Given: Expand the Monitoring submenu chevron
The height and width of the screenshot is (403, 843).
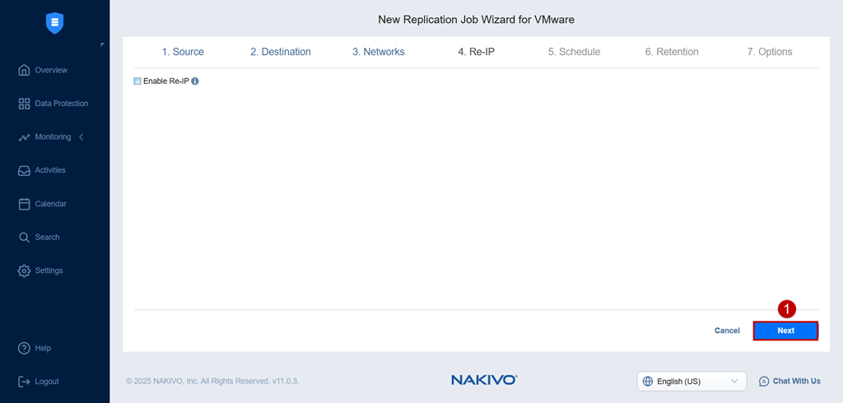Looking at the screenshot, I should coord(82,137).
